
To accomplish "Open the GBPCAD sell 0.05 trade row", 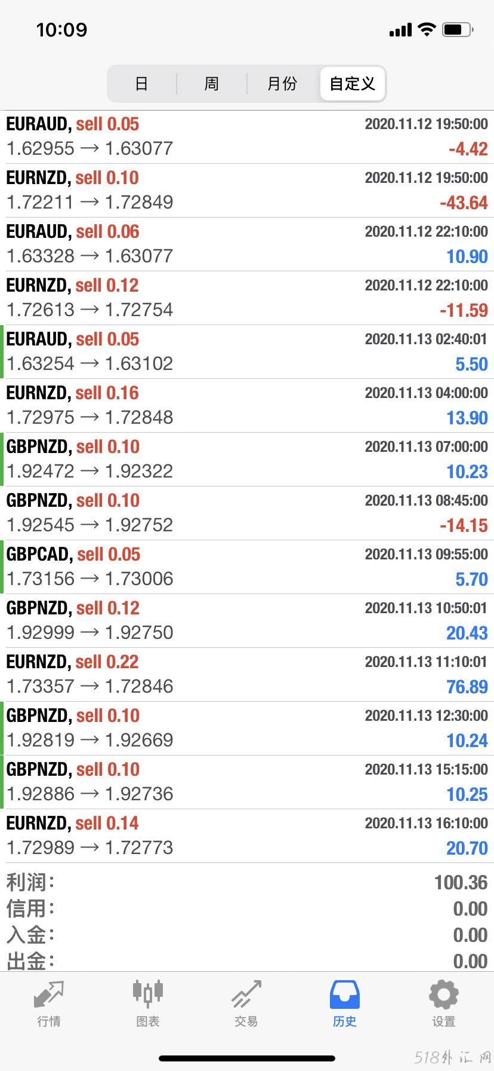I will pos(247,567).
